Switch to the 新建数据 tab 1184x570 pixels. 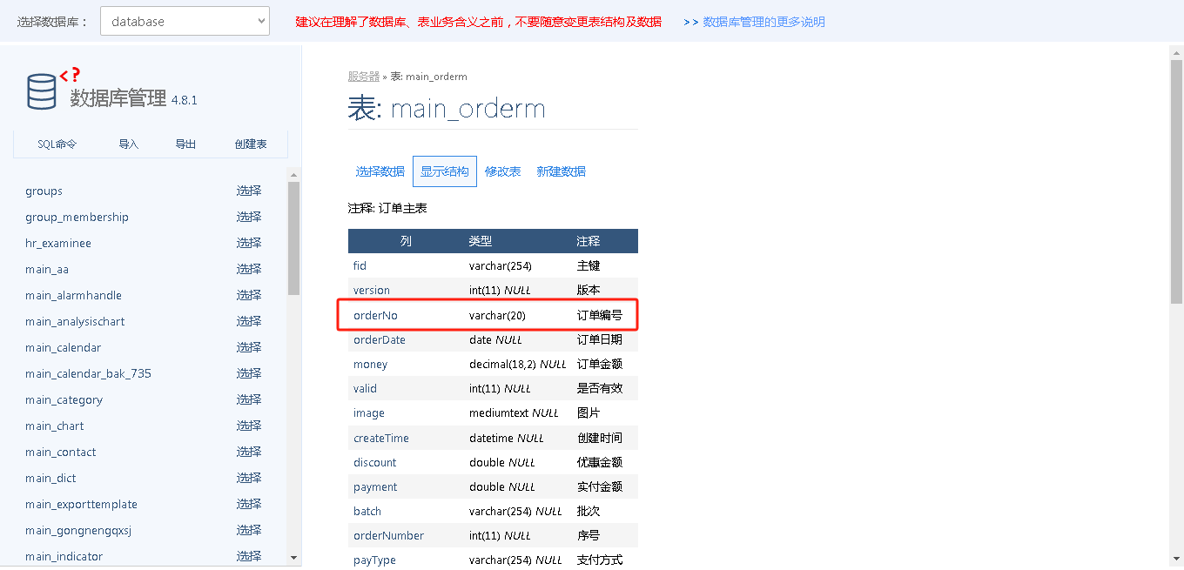[562, 171]
